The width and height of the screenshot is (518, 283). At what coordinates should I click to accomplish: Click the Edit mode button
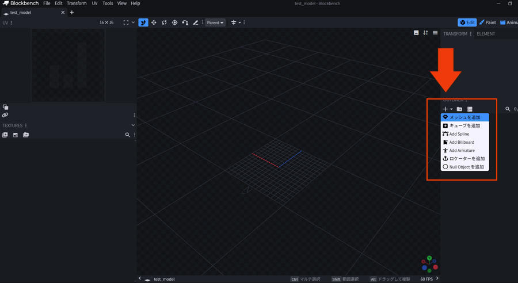click(x=467, y=22)
